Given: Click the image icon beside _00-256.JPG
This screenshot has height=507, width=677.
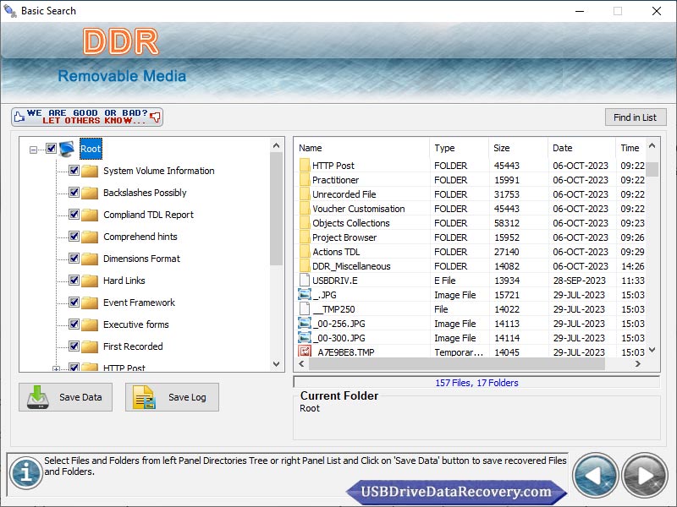Looking at the screenshot, I should point(305,324).
